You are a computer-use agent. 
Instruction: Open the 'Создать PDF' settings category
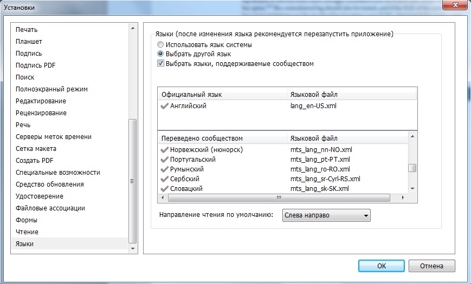[35, 161]
